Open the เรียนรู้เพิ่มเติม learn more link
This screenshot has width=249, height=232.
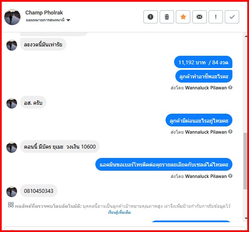(120, 212)
